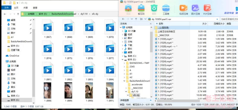Expand the 系统 (C:) tree node in 2345好压

123,56
